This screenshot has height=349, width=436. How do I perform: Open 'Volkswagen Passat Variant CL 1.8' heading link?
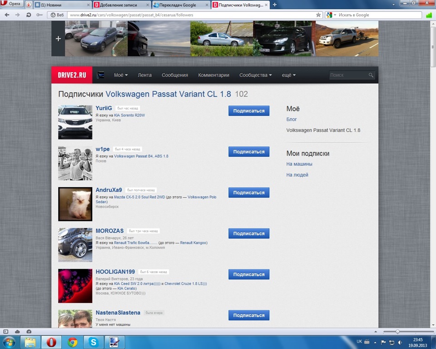click(168, 94)
